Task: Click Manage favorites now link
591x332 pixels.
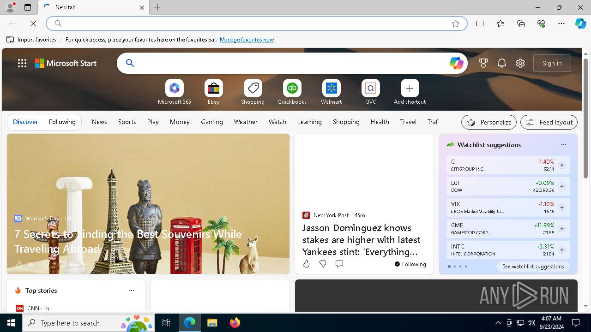Action: [x=247, y=40]
